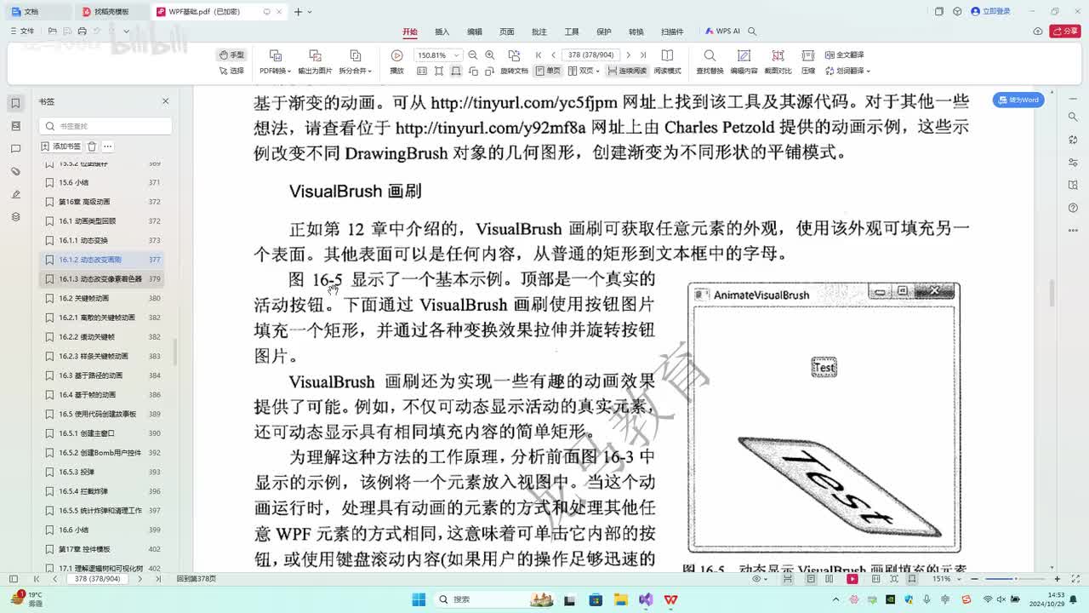Jump to last page in toolbar
The image size is (1089, 613).
click(641, 55)
